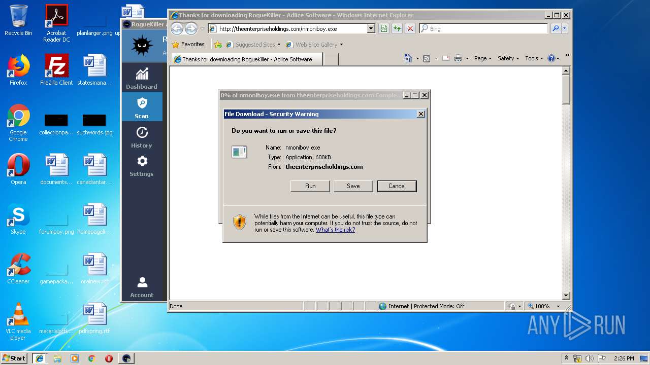Select the pdfspring.rtf desktop file
The height and width of the screenshot is (365, 650).
click(x=94, y=318)
